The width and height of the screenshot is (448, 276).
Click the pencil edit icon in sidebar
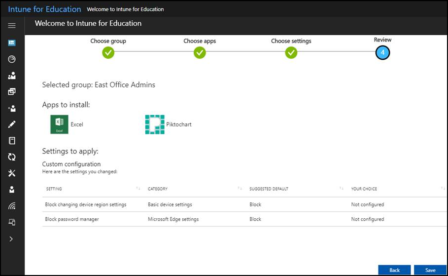click(x=12, y=124)
